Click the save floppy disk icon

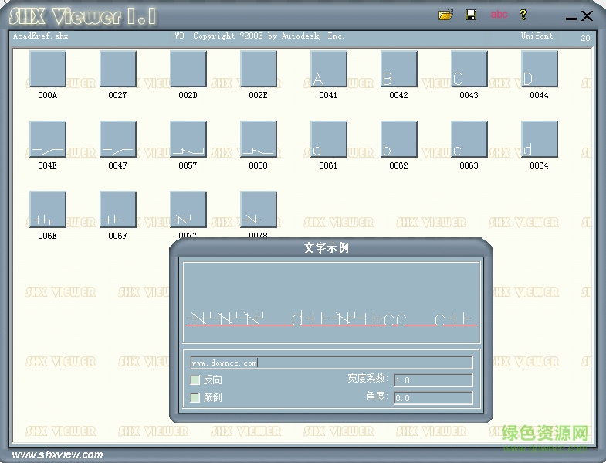pyautogui.click(x=471, y=15)
